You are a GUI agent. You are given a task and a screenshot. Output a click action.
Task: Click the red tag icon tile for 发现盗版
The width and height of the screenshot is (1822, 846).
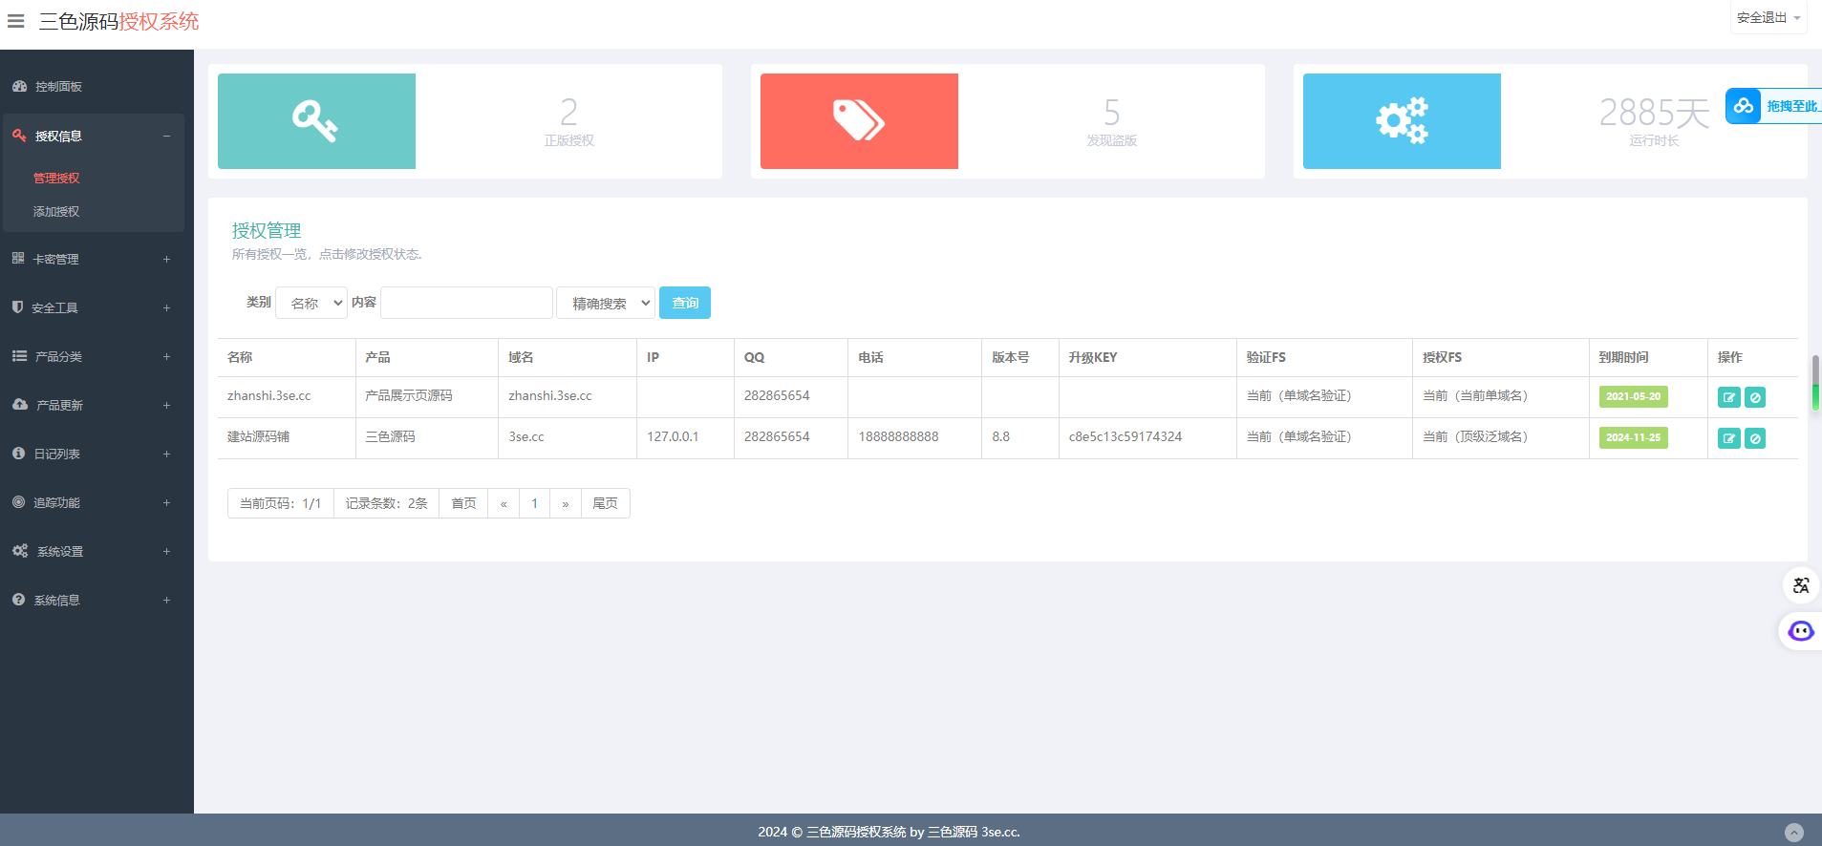click(859, 121)
